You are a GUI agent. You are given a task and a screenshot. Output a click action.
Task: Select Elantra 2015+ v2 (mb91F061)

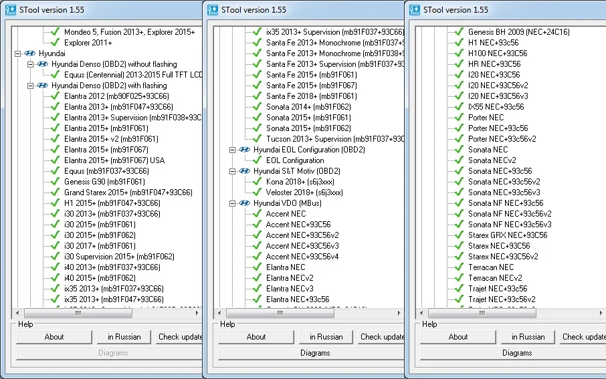coord(111,139)
